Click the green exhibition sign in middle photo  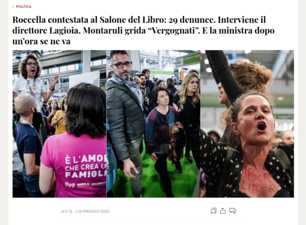click(188, 60)
